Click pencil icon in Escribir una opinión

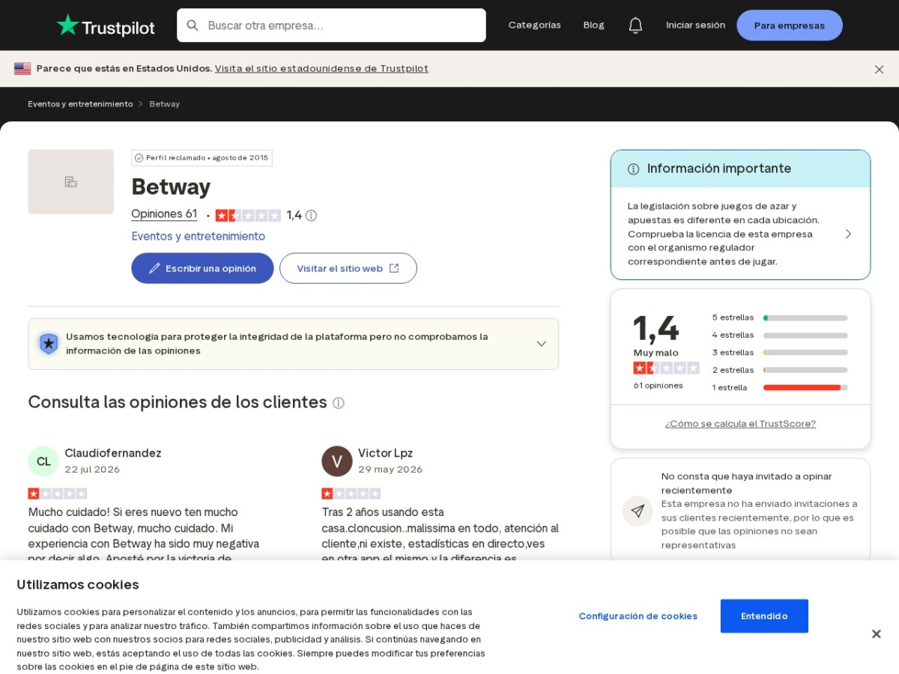(x=154, y=268)
